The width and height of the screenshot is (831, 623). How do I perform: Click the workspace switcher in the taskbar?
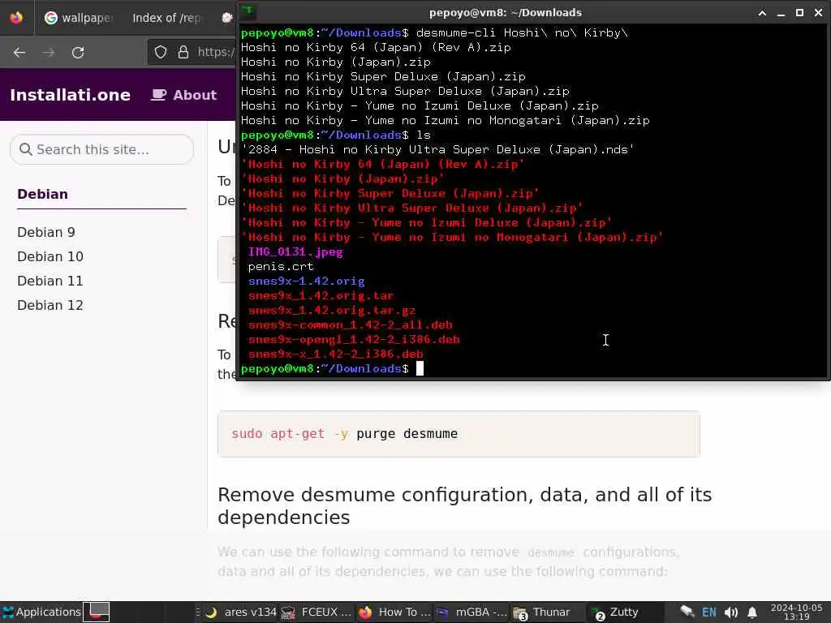pyautogui.click(x=97, y=612)
